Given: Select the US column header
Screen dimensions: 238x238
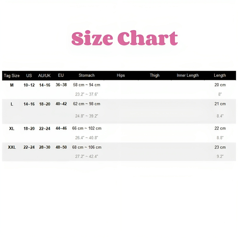Looking at the screenshot, I should (x=29, y=76).
